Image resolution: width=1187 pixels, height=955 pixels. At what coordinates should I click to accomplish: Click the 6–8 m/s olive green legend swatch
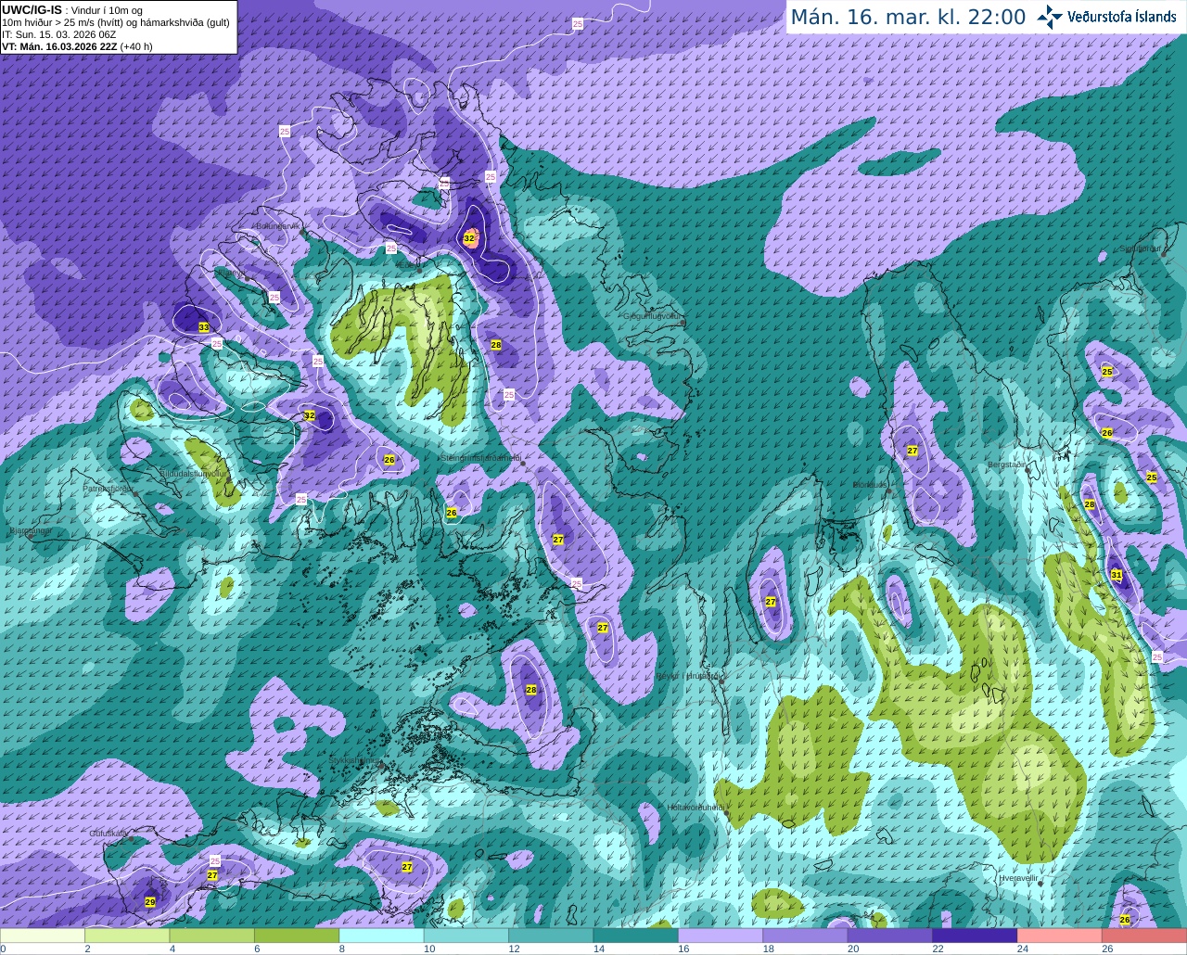pyautogui.click(x=297, y=935)
